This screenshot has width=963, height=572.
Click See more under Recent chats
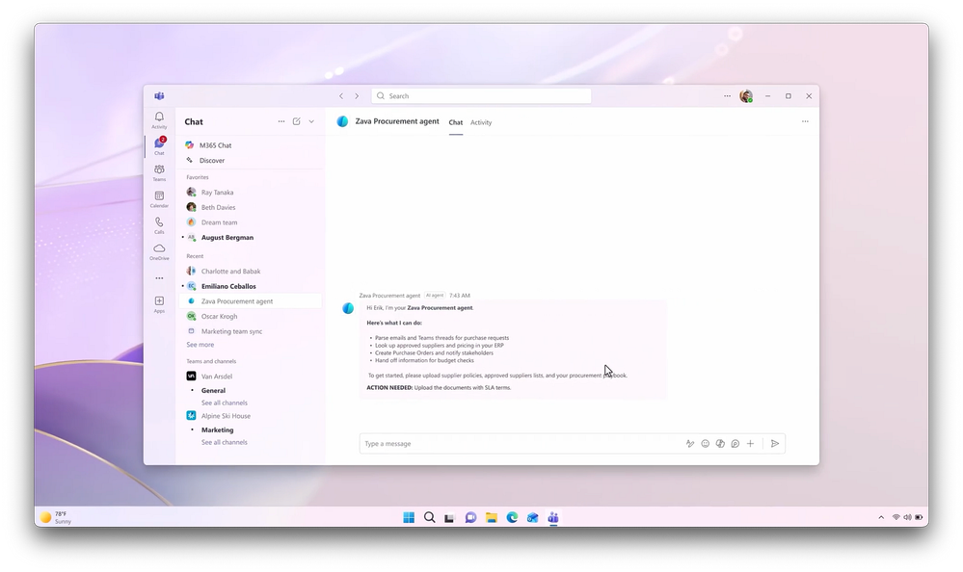pyautogui.click(x=201, y=345)
